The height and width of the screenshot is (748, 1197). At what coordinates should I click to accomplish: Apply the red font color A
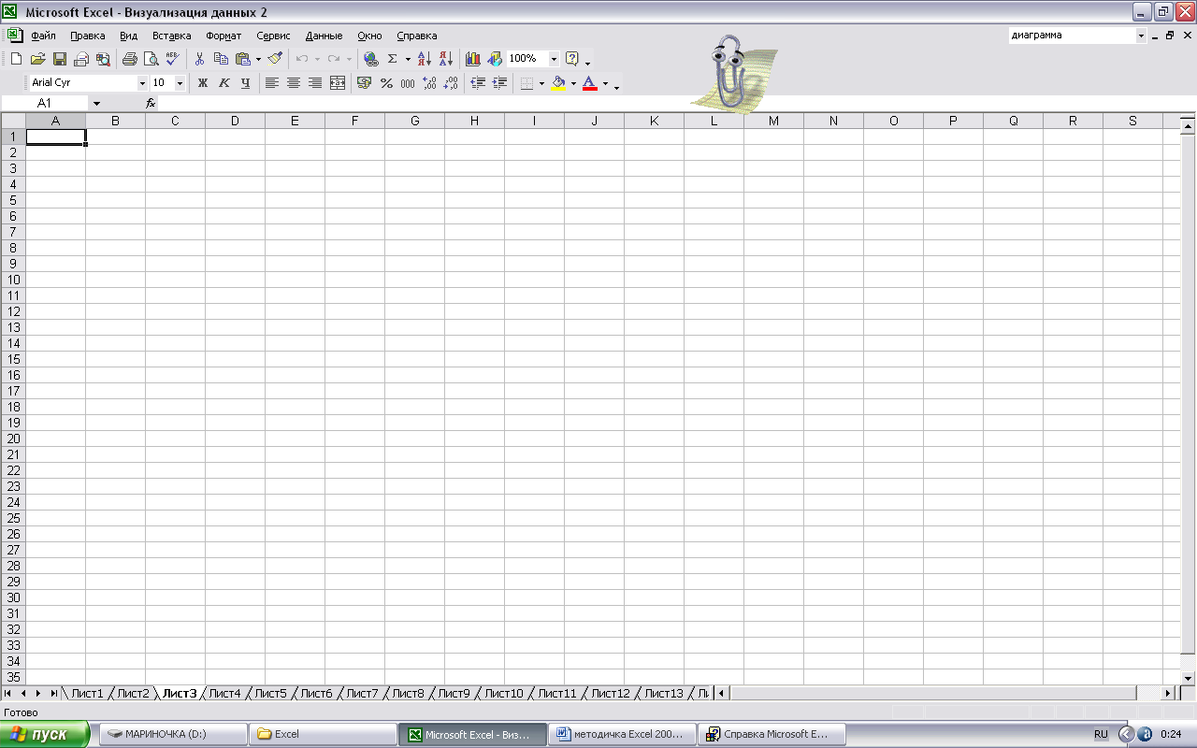pyautogui.click(x=590, y=83)
